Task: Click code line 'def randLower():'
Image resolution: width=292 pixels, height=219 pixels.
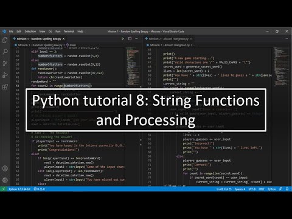Action: pos(44,69)
